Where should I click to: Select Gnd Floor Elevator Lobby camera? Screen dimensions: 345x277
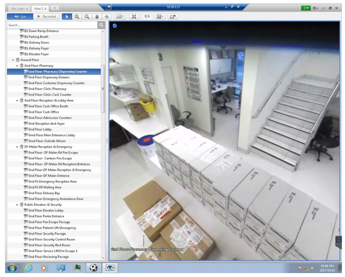[x=46, y=210]
